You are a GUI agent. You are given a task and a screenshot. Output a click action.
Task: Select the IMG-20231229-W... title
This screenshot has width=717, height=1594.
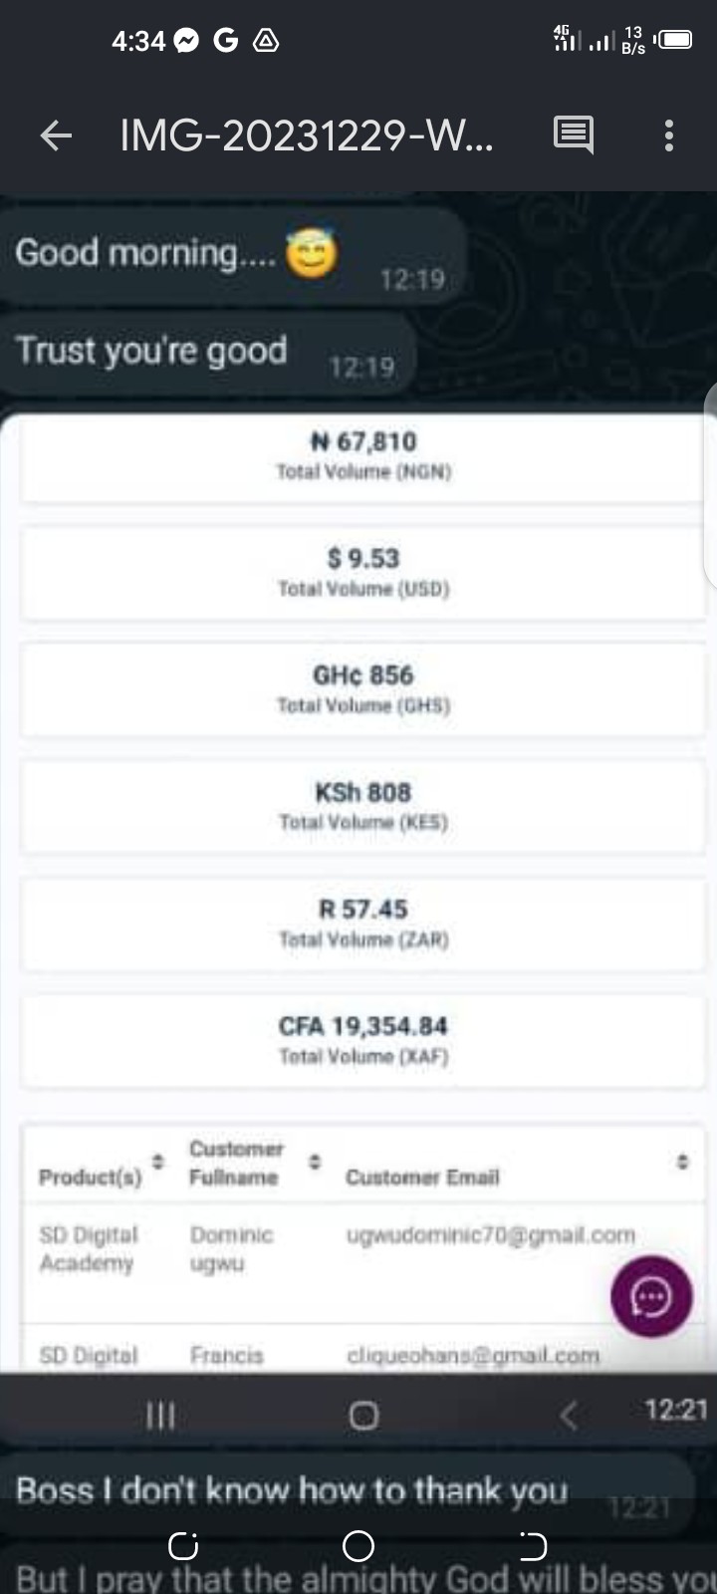pyautogui.click(x=306, y=135)
